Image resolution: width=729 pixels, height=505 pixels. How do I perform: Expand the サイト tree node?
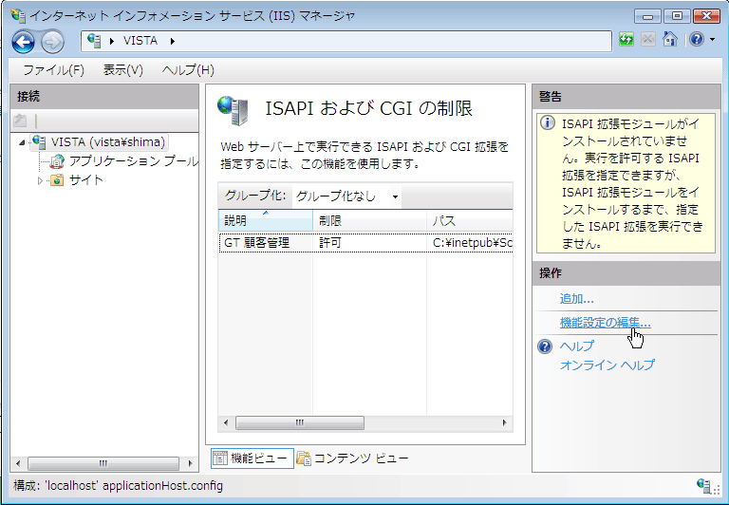point(40,180)
